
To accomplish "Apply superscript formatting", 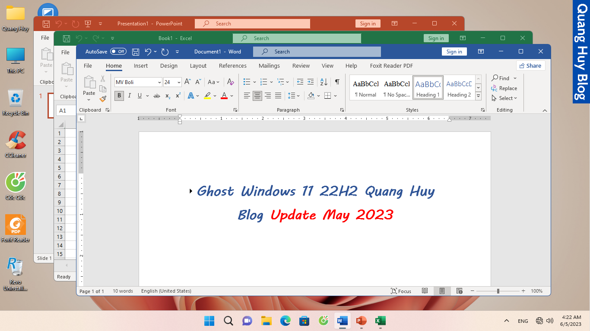I will pos(178,96).
